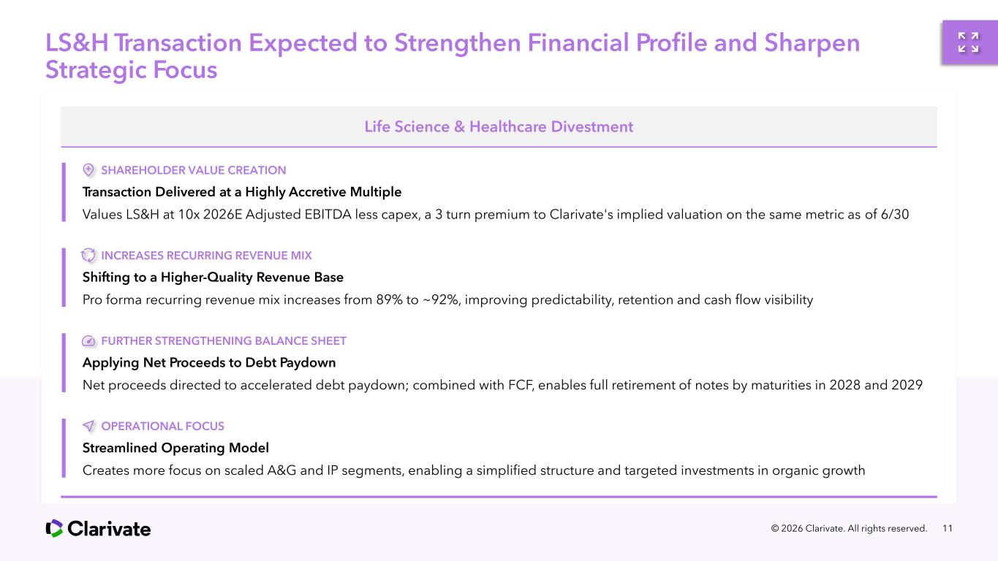Click the Clarivate logo
This screenshot has width=998, height=561.
tap(99, 528)
